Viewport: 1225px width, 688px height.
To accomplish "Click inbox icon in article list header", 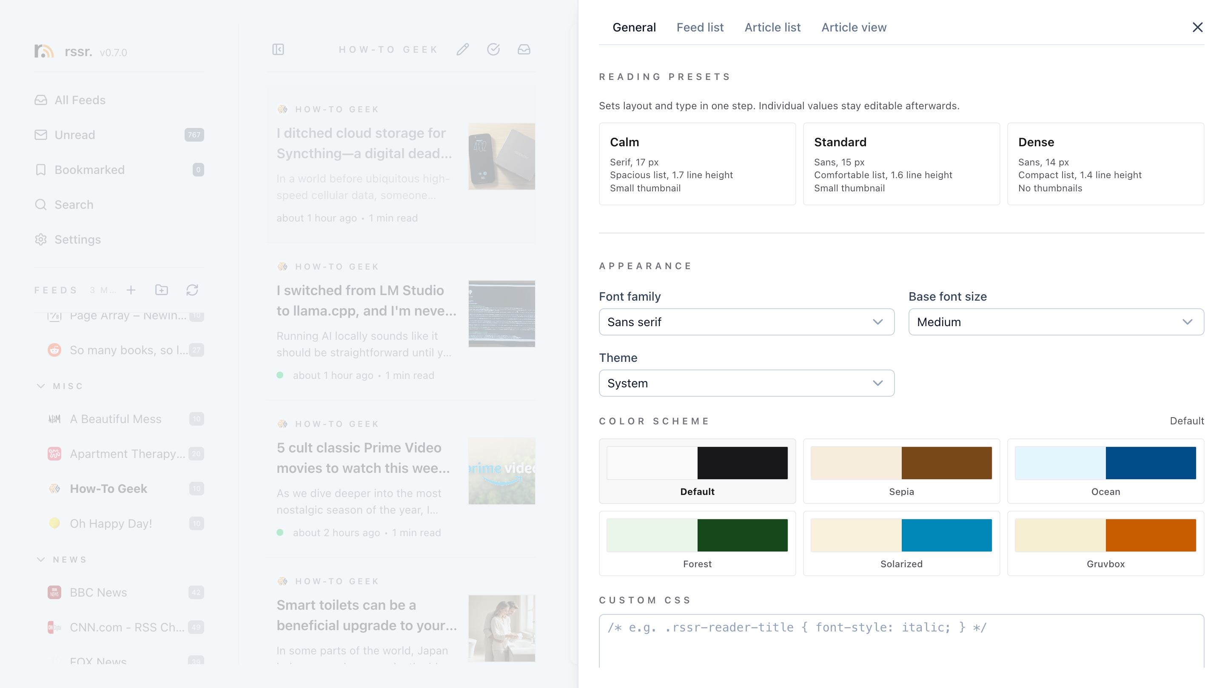I will click(524, 49).
